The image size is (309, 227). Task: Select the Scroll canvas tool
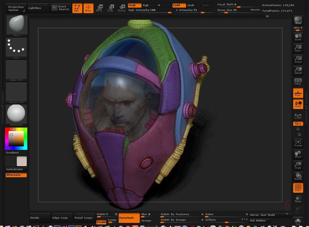(298, 37)
